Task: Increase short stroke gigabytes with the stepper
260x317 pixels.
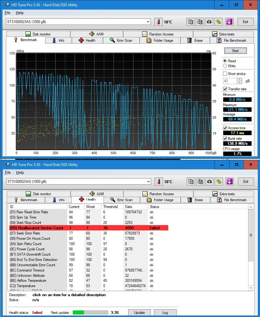Action: coord(239,79)
